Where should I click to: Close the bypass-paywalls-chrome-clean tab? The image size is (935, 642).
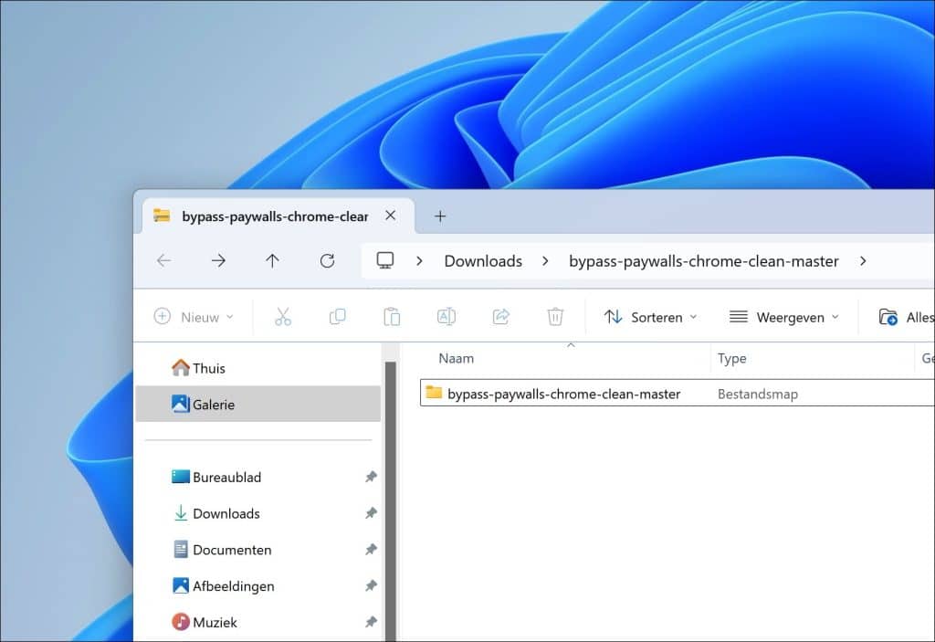391,216
